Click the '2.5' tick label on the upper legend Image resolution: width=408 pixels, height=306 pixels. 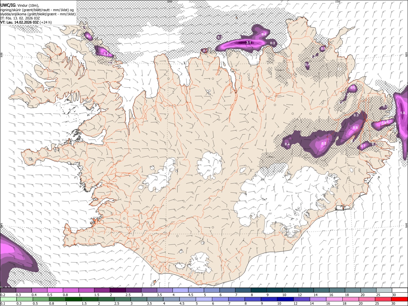[128, 295]
